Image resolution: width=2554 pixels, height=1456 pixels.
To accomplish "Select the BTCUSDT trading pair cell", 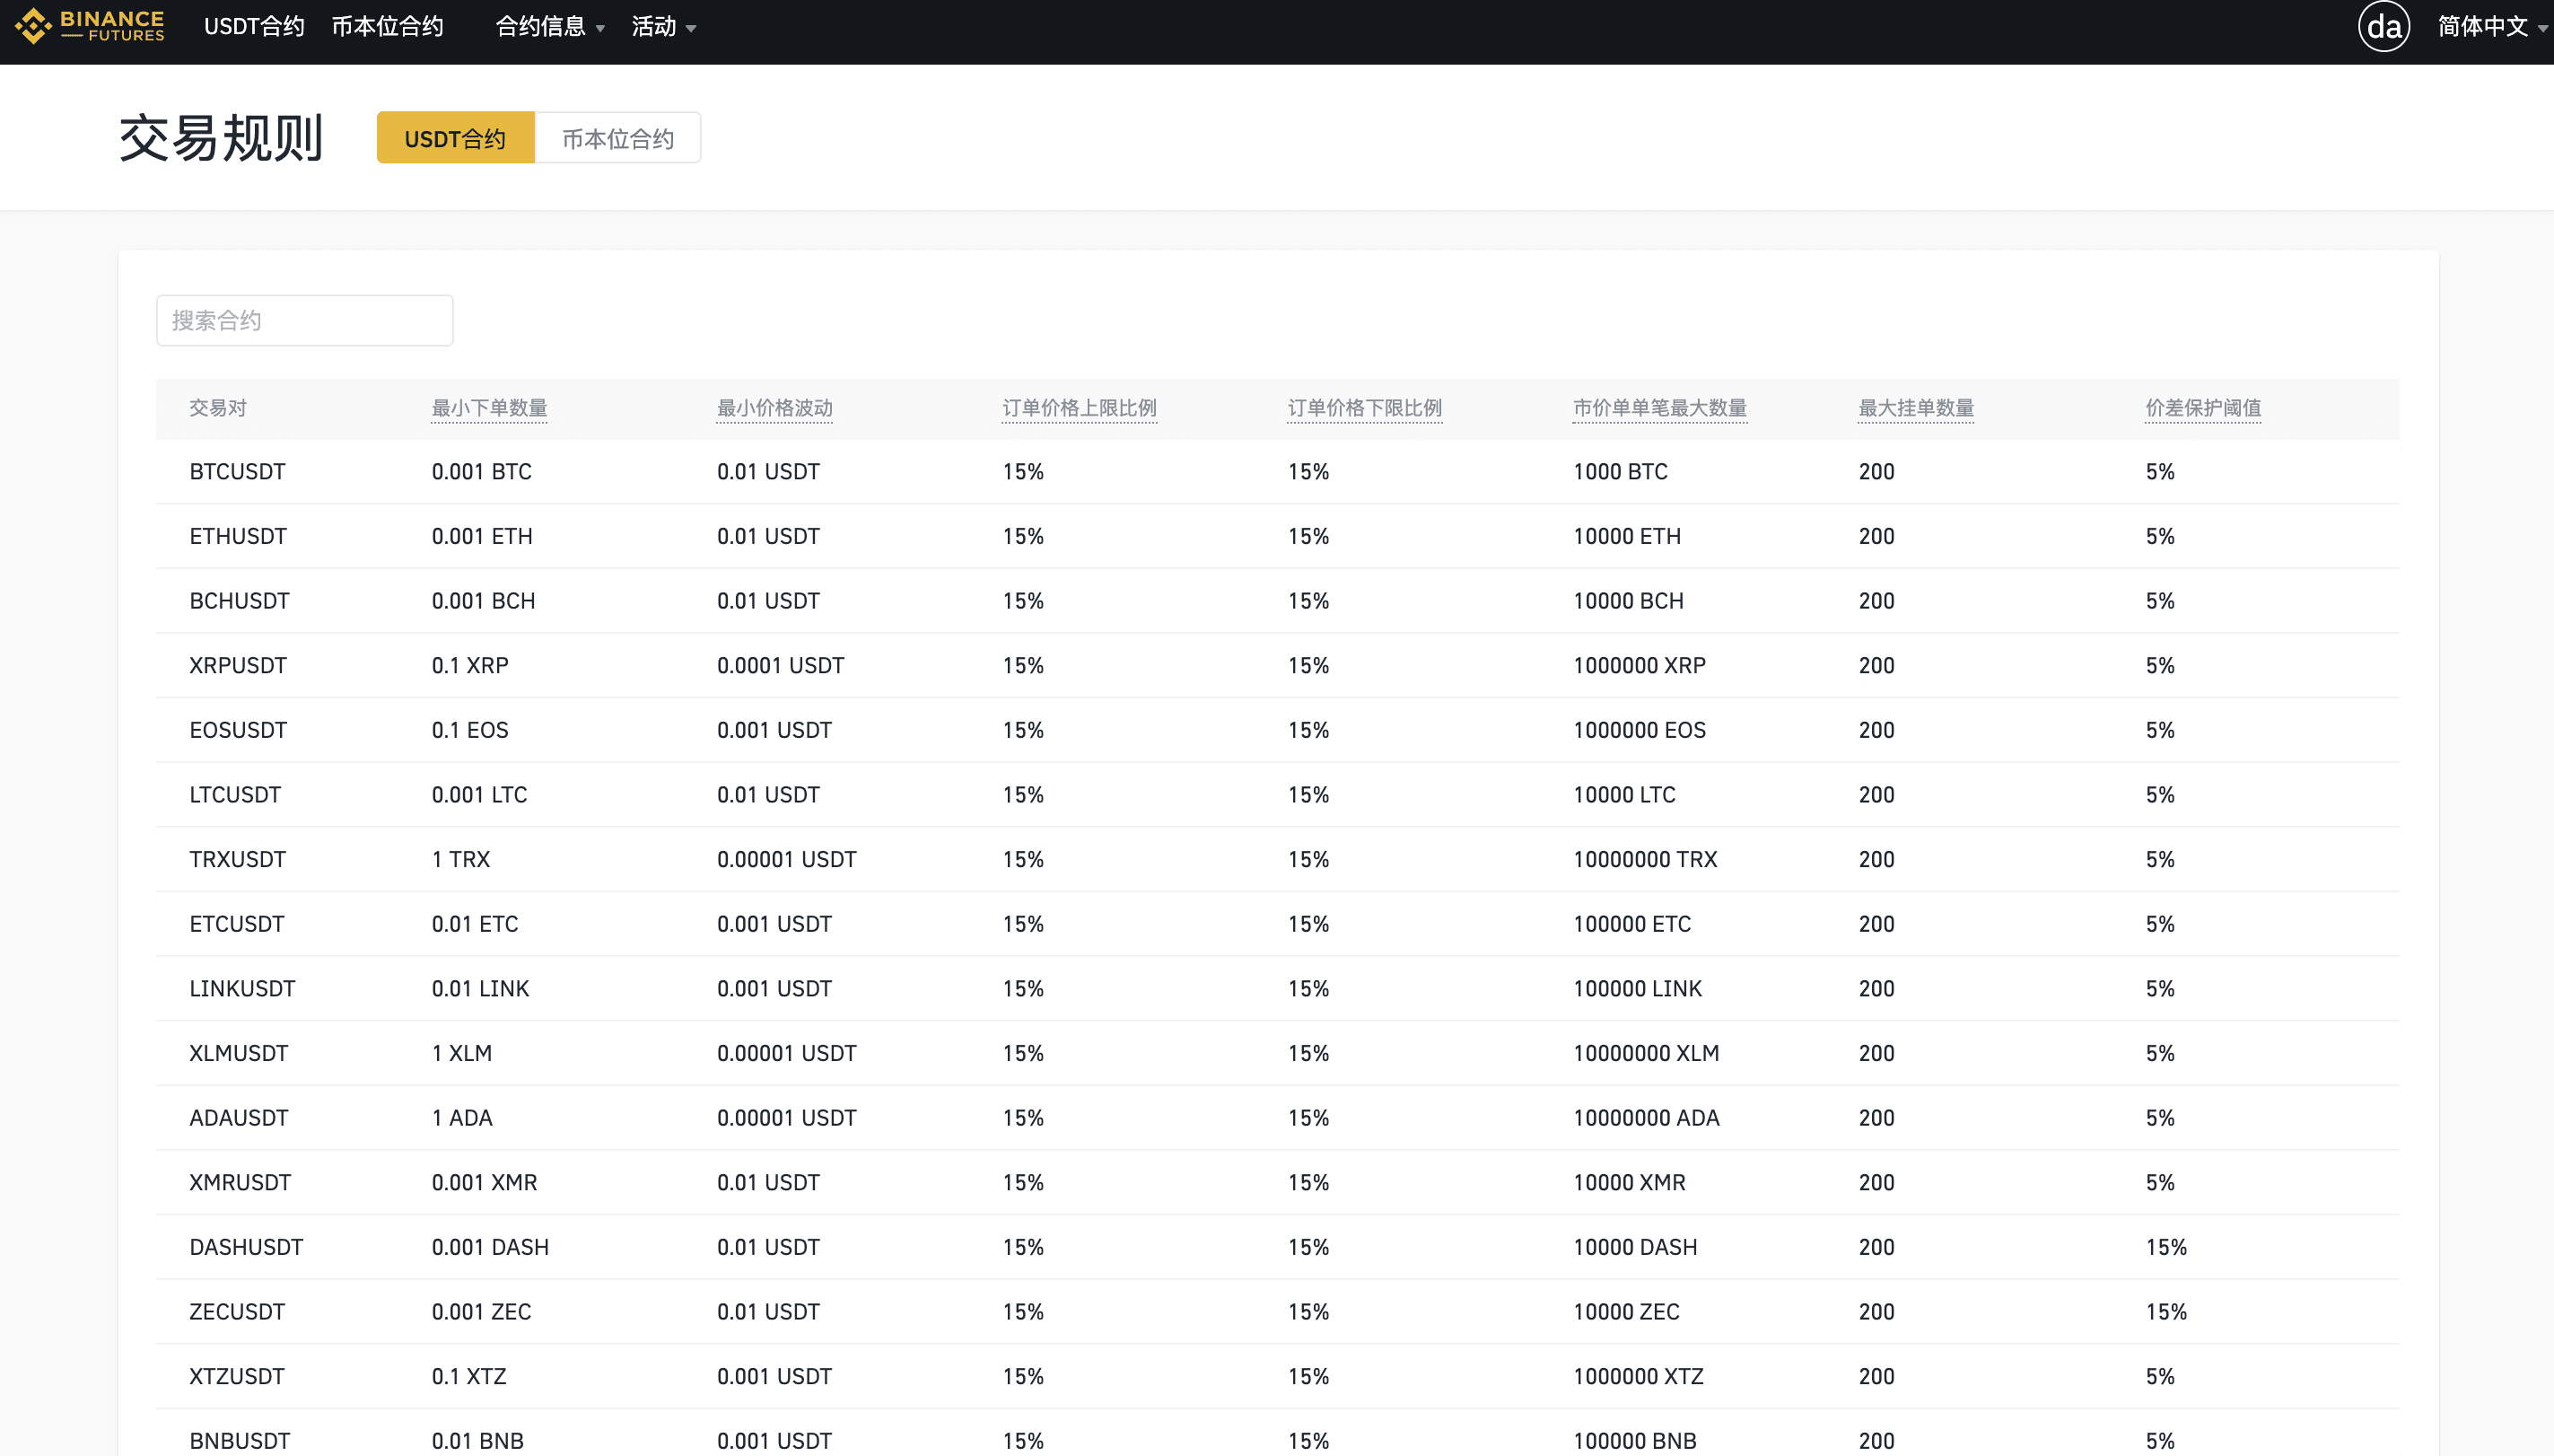I will pos(238,472).
